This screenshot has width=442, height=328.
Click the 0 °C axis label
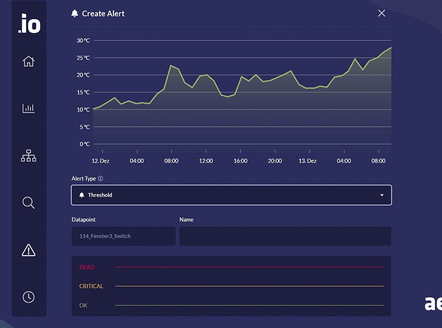[x=85, y=144]
